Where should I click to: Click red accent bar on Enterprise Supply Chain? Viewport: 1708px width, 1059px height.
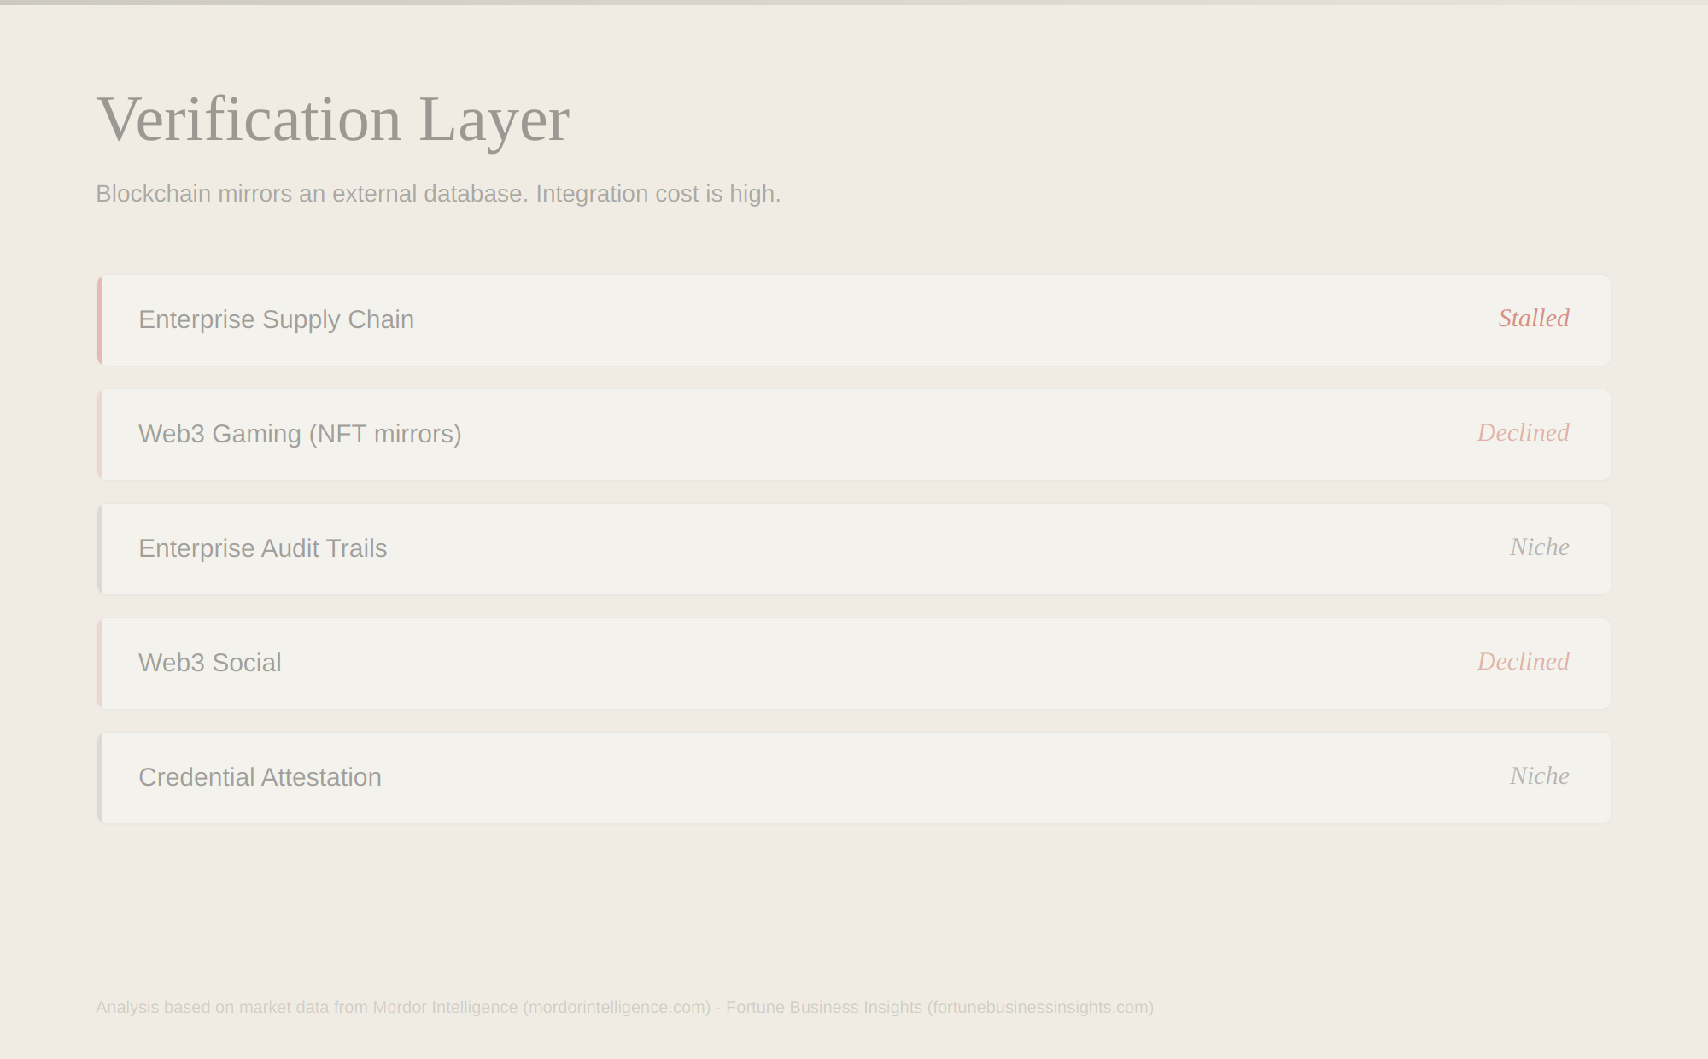coord(100,320)
